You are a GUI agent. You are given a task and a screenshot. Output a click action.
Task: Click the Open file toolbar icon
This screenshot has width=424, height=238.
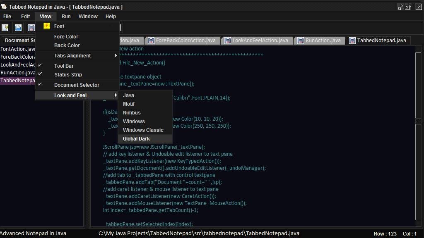17,27
